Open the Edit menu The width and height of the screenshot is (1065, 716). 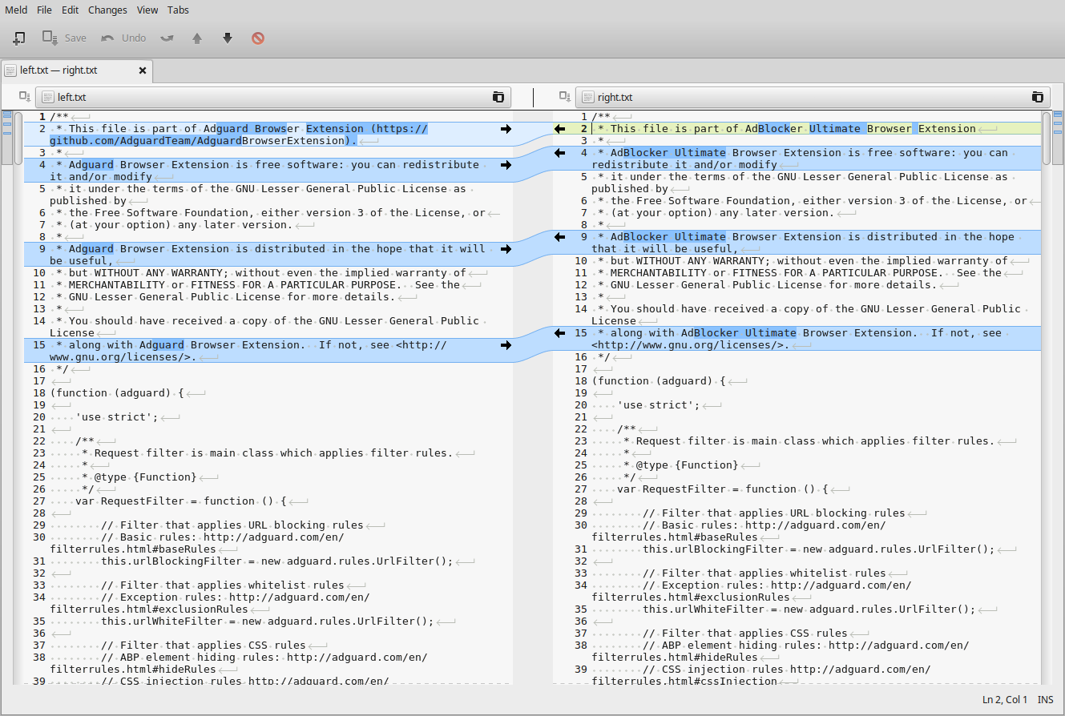[71, 10]
